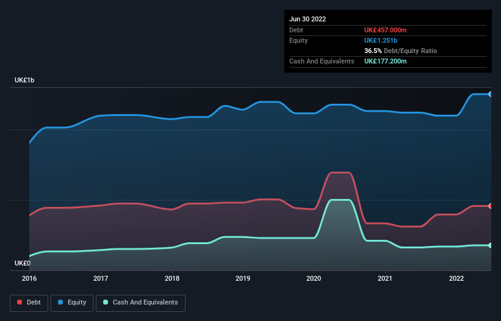This screenshot has height=321, width=501.
Task: Click the Jun 30 2022 tooltip date
Action: click(x=308, y=19)
